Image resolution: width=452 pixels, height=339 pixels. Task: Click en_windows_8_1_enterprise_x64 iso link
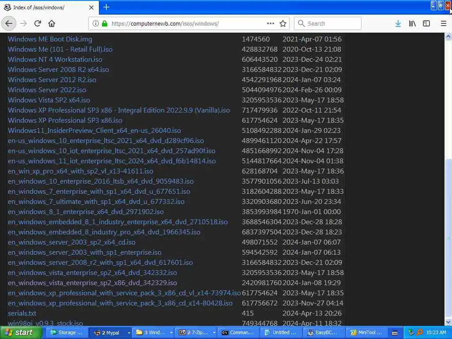point(86,211)
